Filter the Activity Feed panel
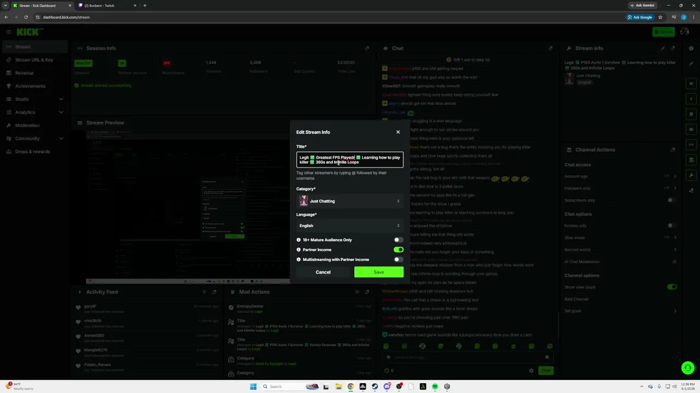Viewport: 700px width, 393px height. point(204,292)
